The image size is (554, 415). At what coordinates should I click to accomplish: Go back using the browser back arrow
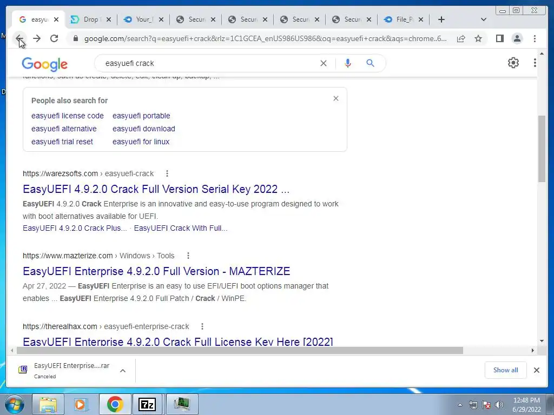coord(19,38)
